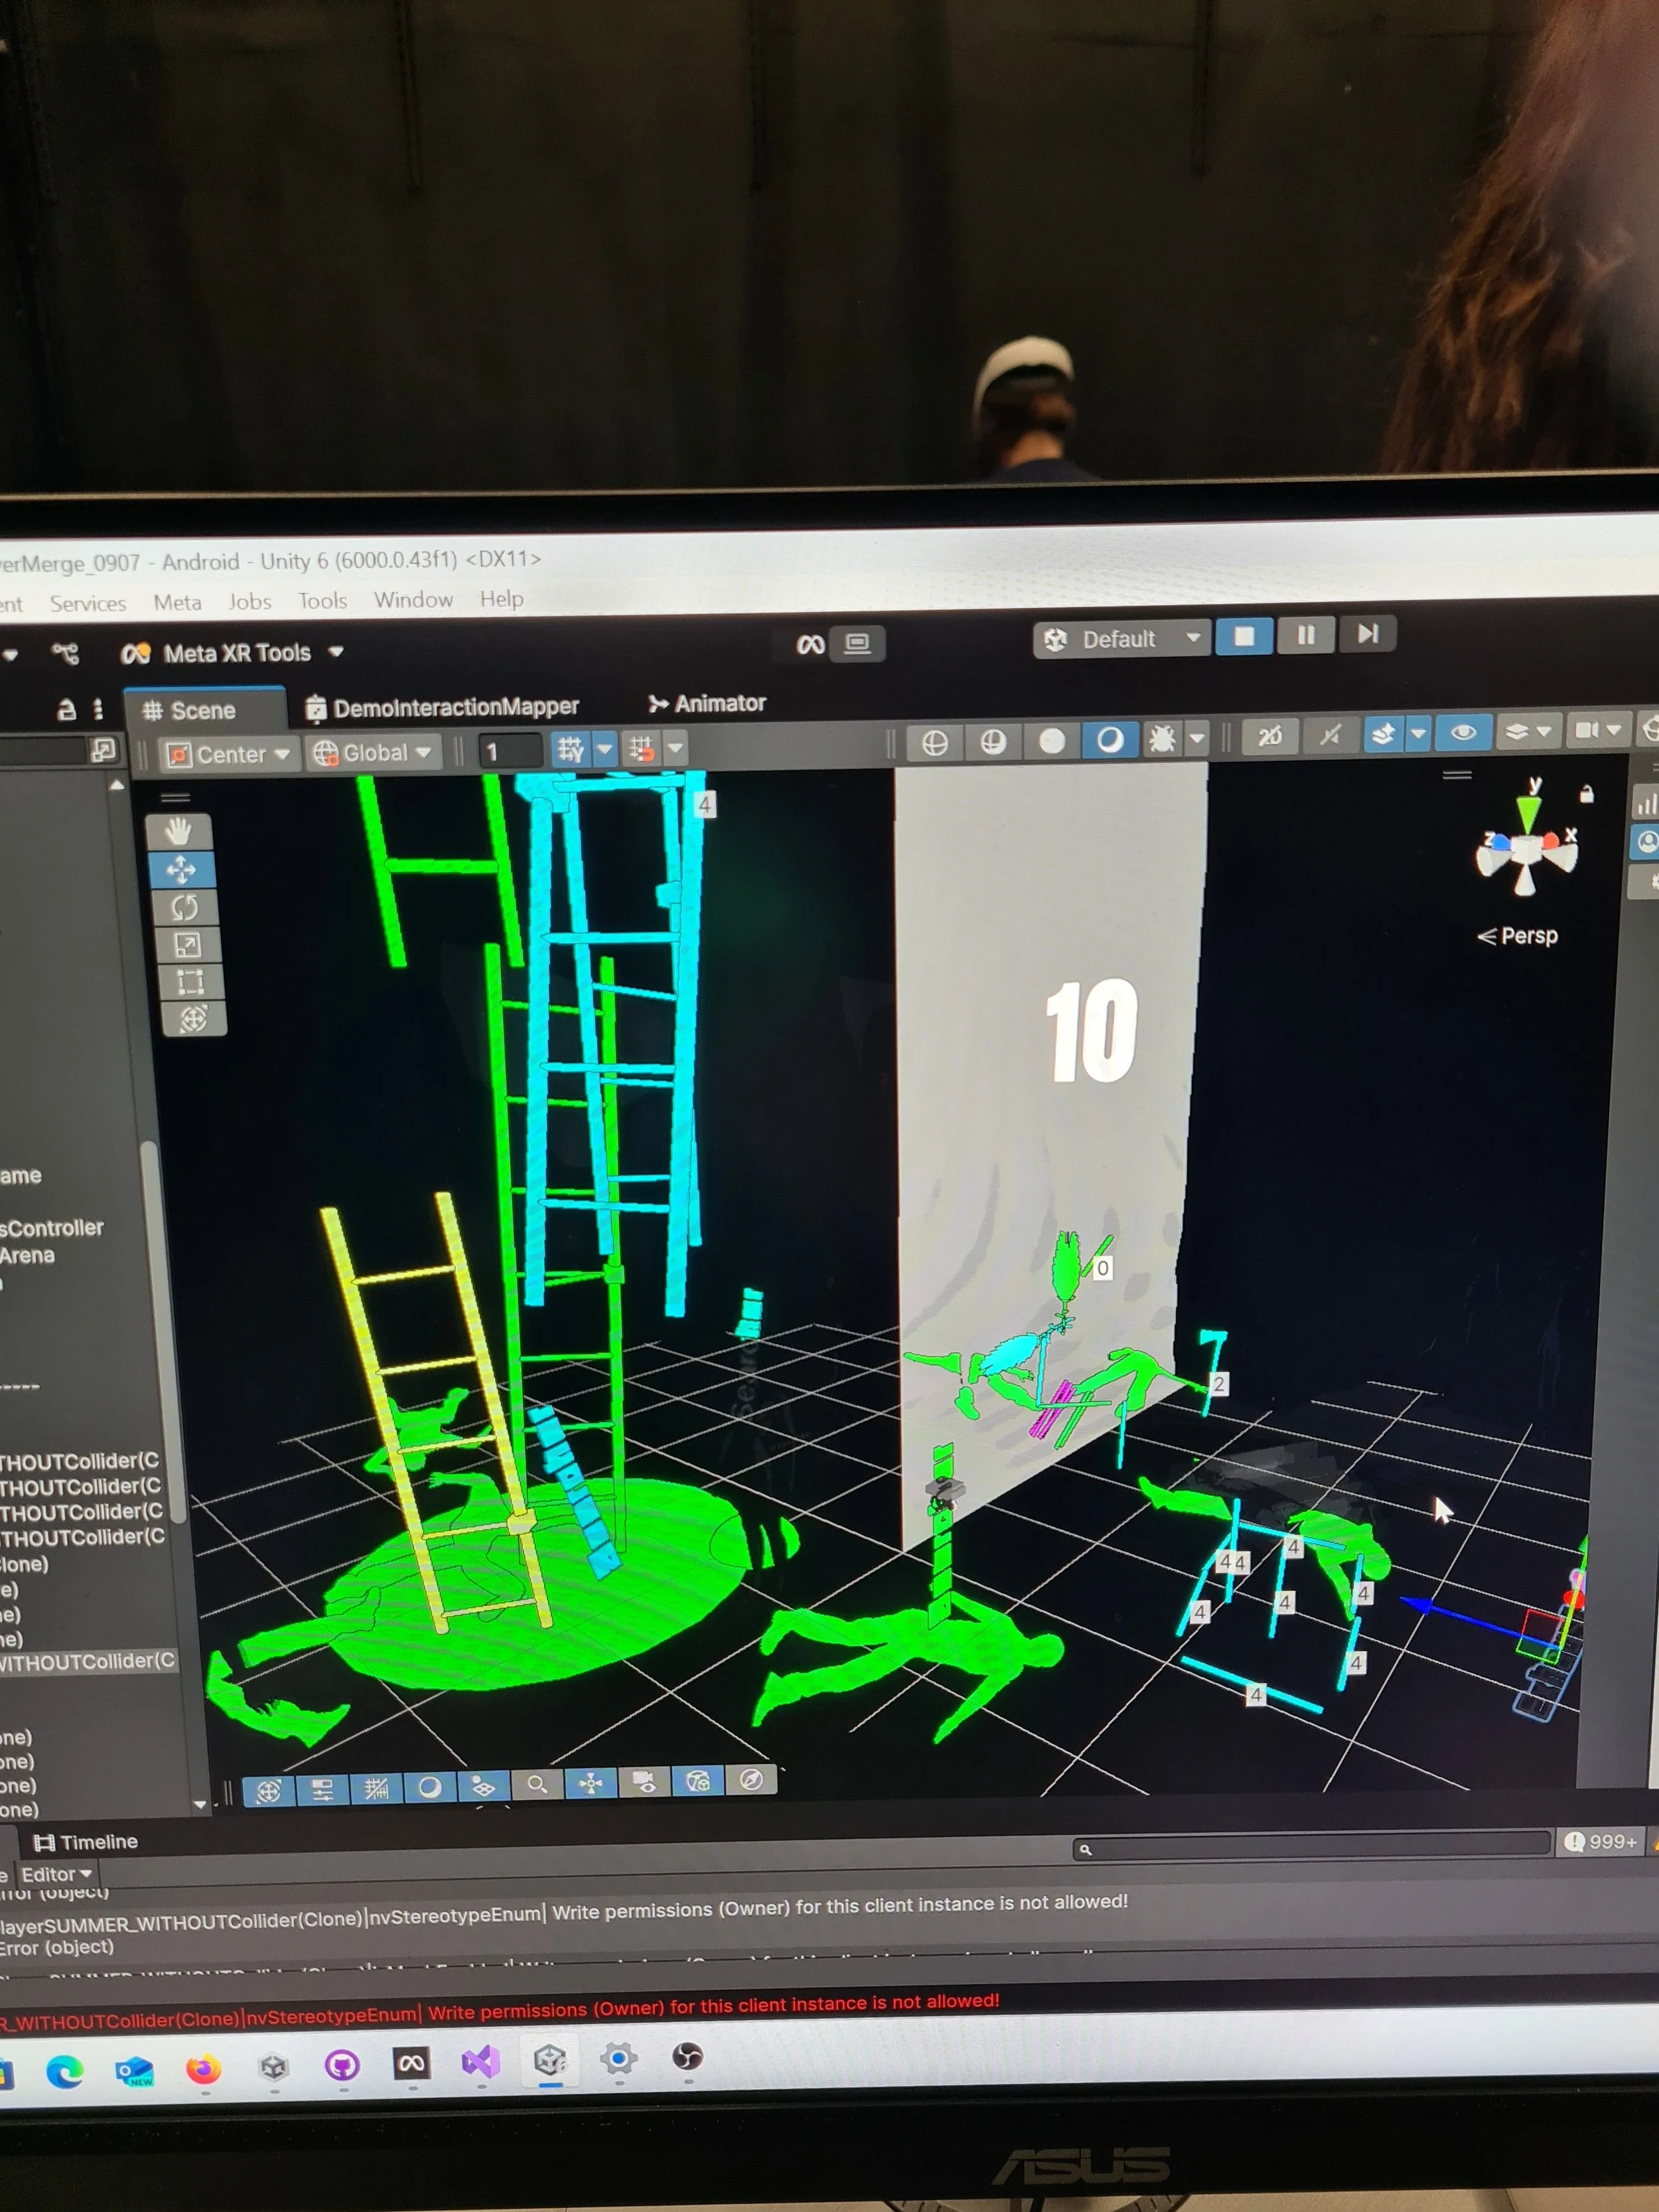Open Visual Studio from the taskbar
The width and height of the screenshot is (1659, 2212).
click(480, 2061)
